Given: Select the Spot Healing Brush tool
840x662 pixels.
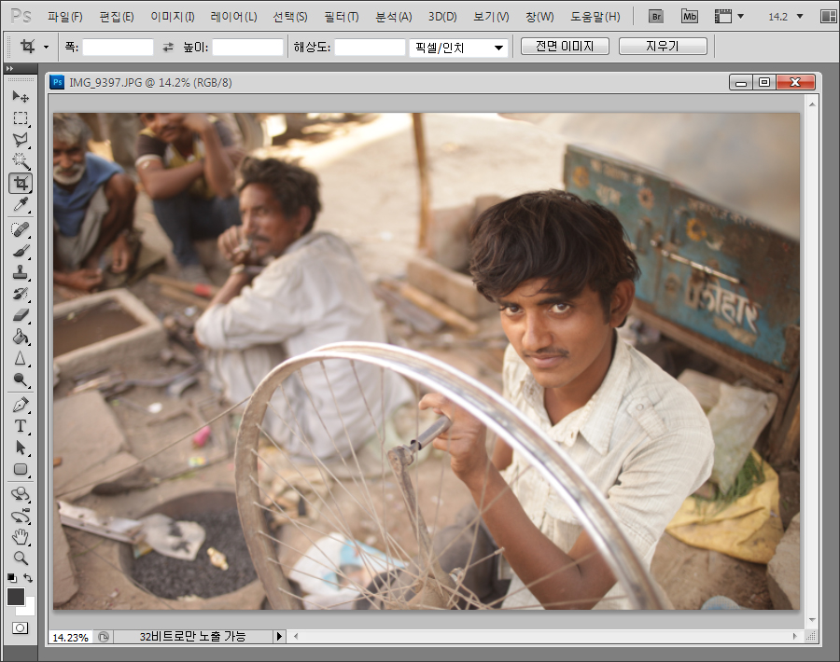Looking at the screenshot, I should pyautogui.click(x=21, y=229).
